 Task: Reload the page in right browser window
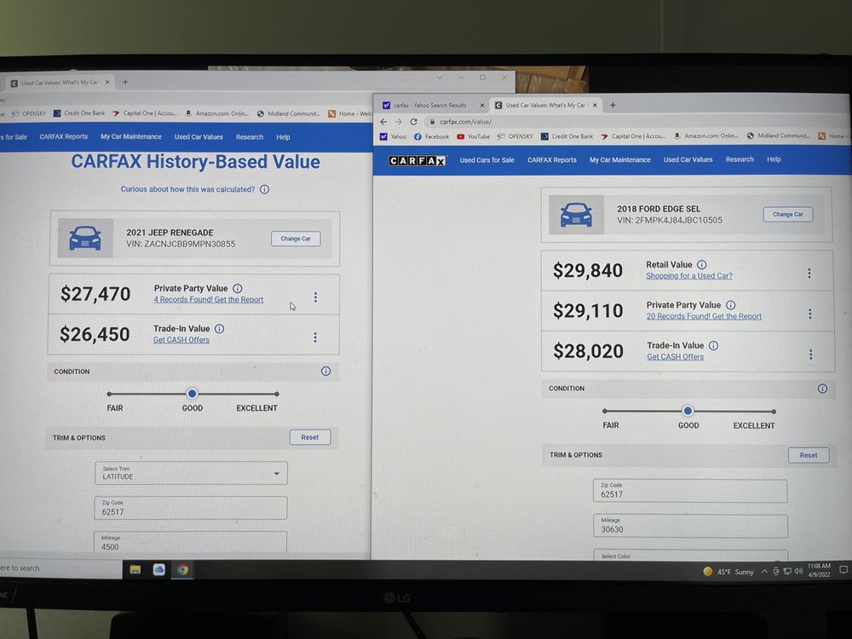(414, 122)
